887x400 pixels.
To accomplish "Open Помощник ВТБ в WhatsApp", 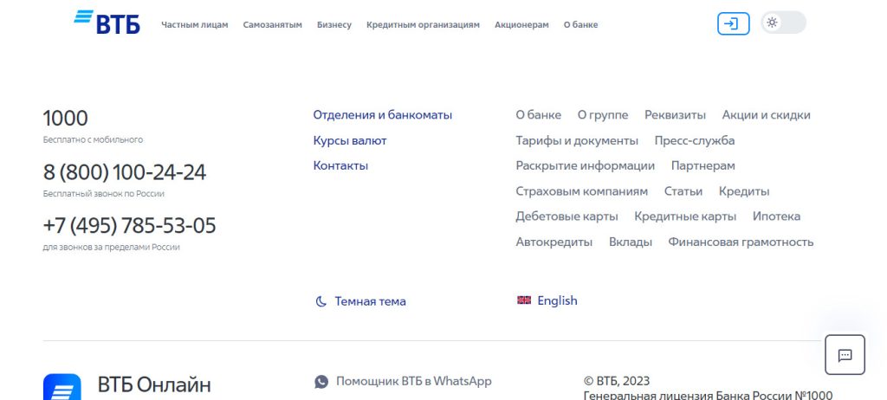I will coord(413,381).
